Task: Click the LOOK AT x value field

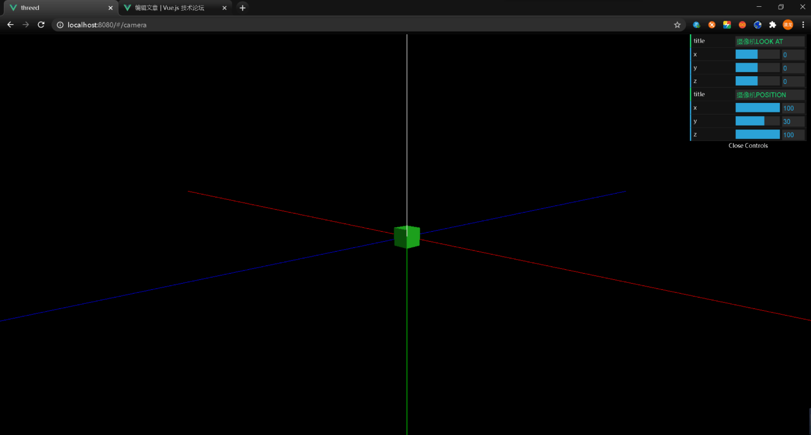Action: tap(793, 55)
